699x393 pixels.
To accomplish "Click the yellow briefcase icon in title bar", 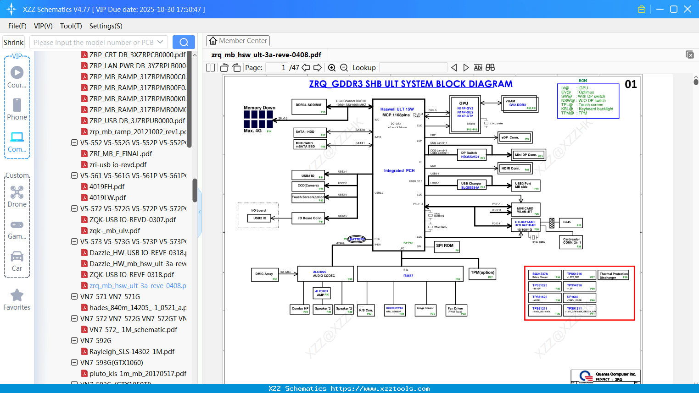I will click(x=642, y=9).
